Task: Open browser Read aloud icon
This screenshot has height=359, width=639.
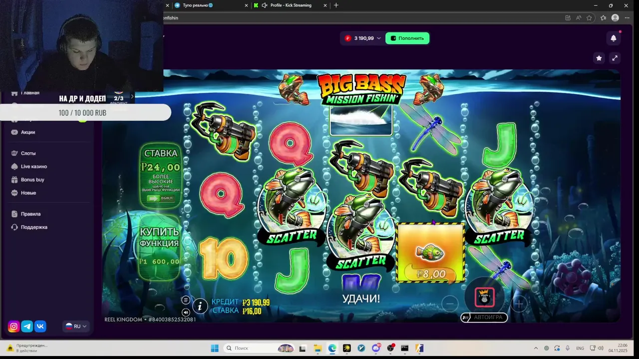Action: 579,18
